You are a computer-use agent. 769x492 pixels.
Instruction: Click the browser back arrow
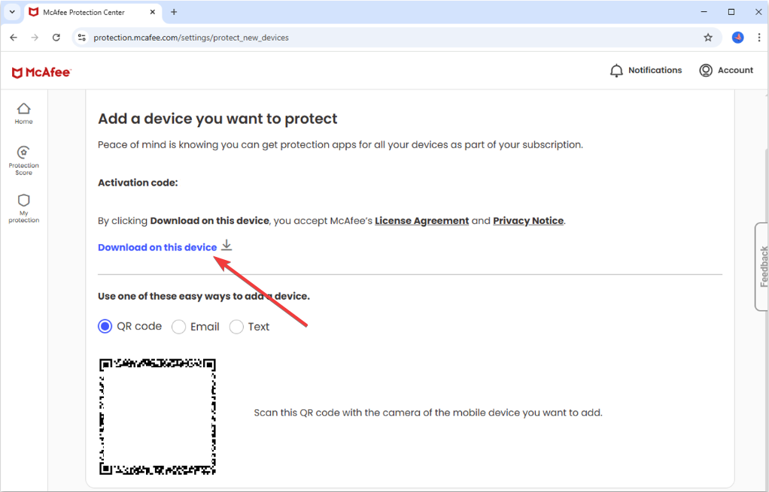(14, 38)
